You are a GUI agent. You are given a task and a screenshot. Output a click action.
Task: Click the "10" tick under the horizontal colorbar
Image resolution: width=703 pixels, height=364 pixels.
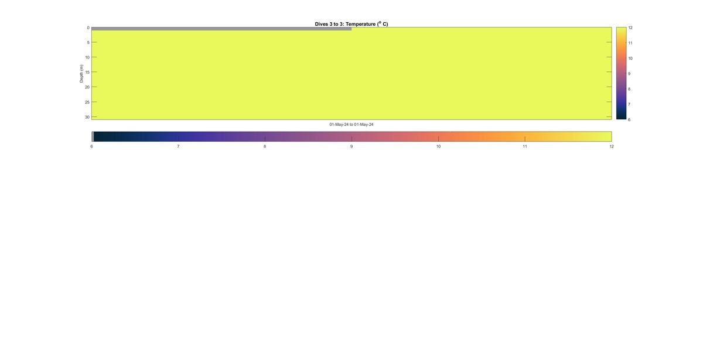438,146
